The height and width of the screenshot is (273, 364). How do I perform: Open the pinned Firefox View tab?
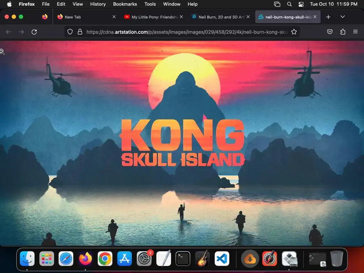[45, 17]
